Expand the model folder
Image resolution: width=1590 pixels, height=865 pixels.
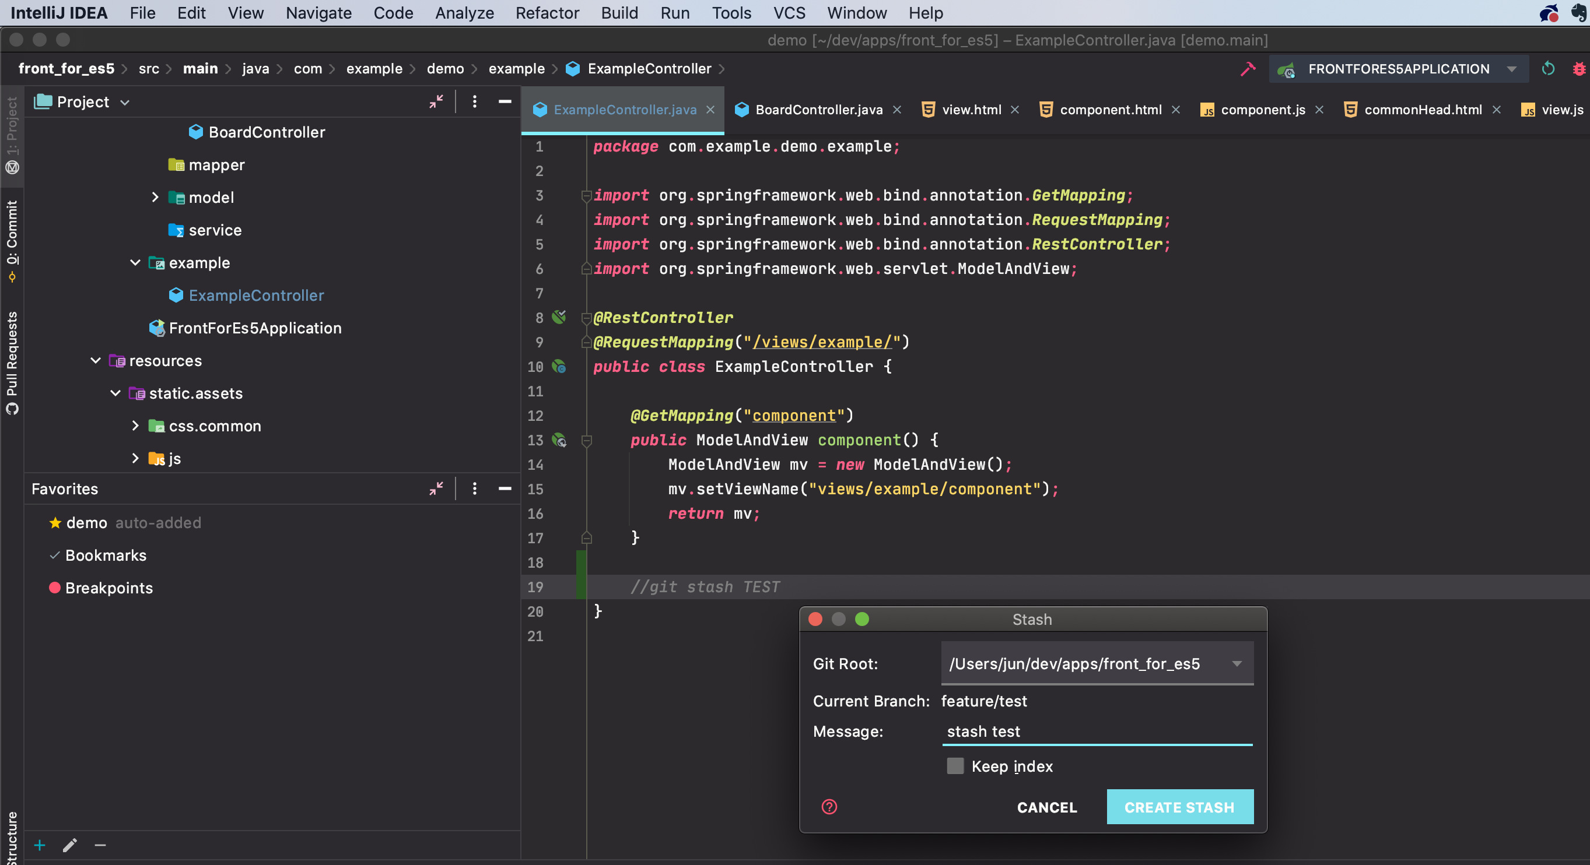tap(155, 198)
